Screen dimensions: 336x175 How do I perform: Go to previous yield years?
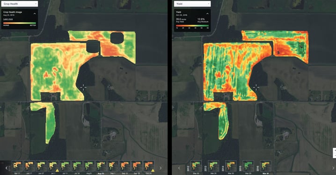[179, 168]
